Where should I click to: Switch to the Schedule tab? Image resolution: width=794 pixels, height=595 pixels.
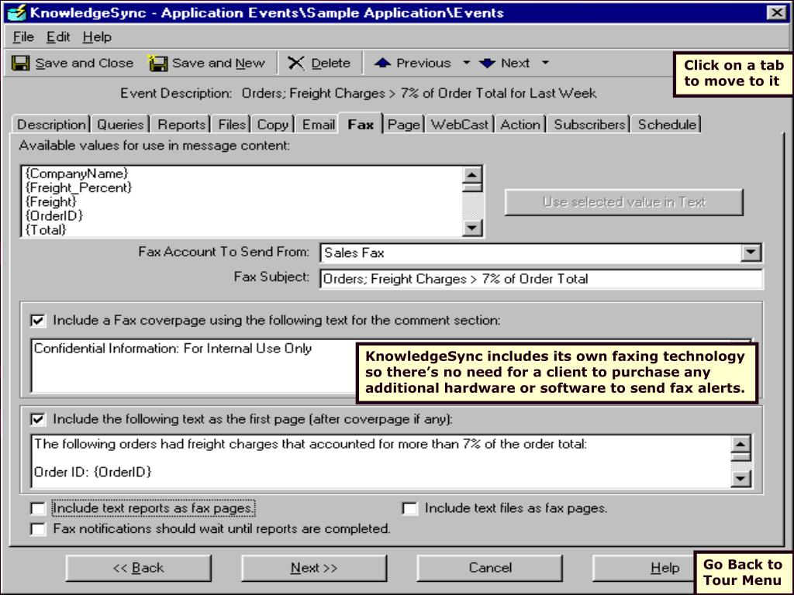pyautogui.click(x=667, y=125)
